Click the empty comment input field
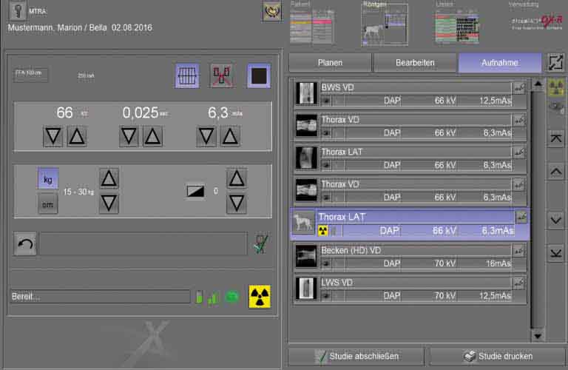Image resolution: width=568 pixels, height=370 pixels. click(143, 243)
